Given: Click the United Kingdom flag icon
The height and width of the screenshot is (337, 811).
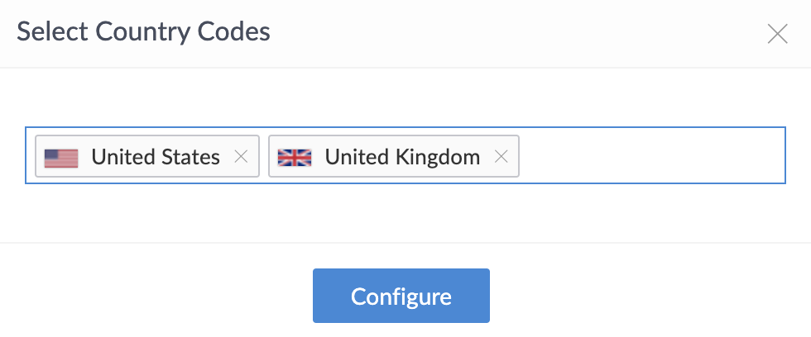Looking at the screenshot, I should pos(295,157).
